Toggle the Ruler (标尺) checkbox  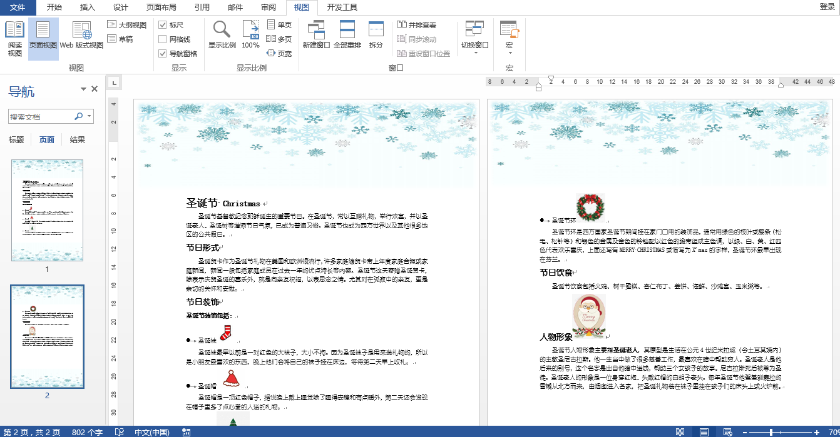pyautogui.click(x=163, y=25)
